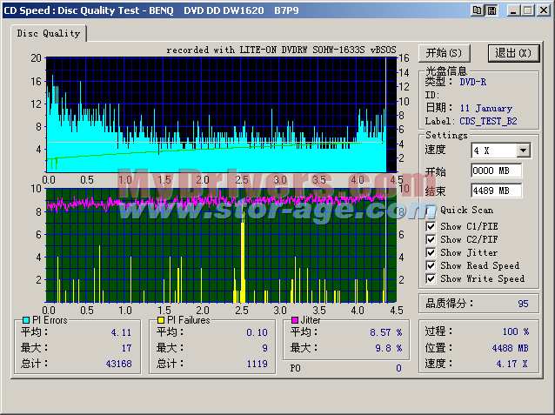Click the cyan PI Errors legend square
Viewport: 555px width, 415px height.
[x=26, y=320]
